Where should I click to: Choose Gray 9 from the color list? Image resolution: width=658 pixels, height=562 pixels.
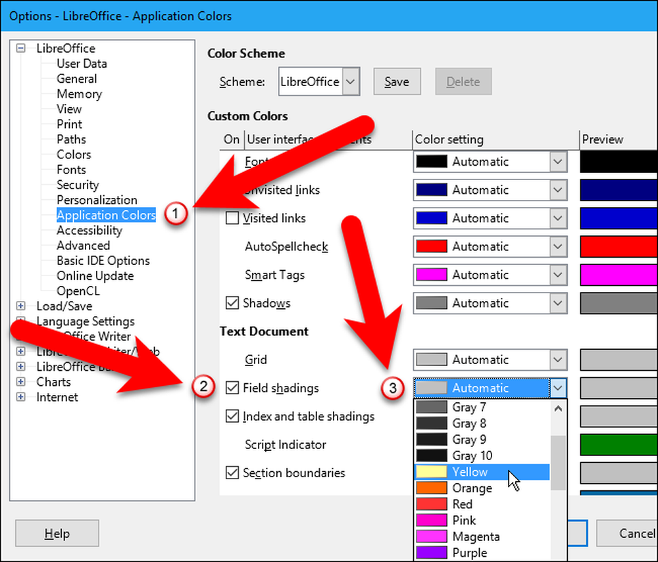482,440
